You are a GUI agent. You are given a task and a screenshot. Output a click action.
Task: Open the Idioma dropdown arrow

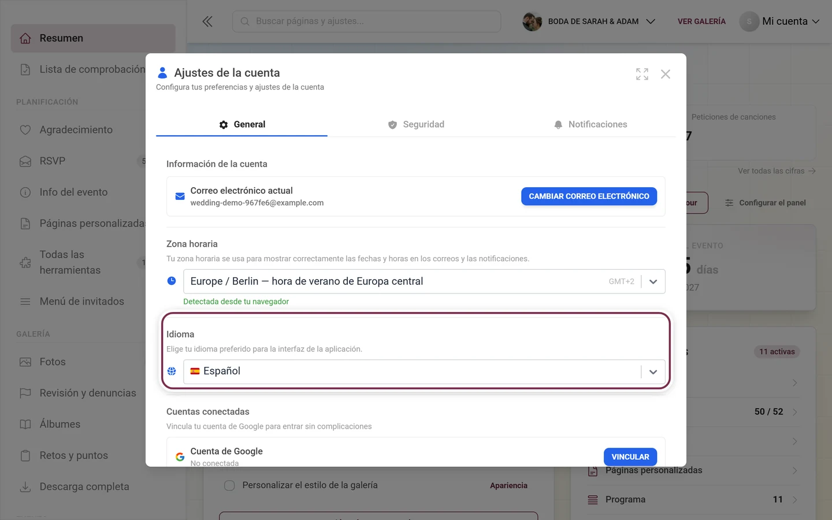pyautogui.click(x=653, y=372)
